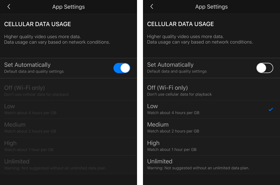Image resolution: width=280 pixels, height=185 pixels.
Task: Click Cellular Data Usage heading on right screen
Action: pyautogui.click(x=180, y=24)
